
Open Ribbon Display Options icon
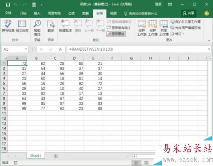(170, 4)
